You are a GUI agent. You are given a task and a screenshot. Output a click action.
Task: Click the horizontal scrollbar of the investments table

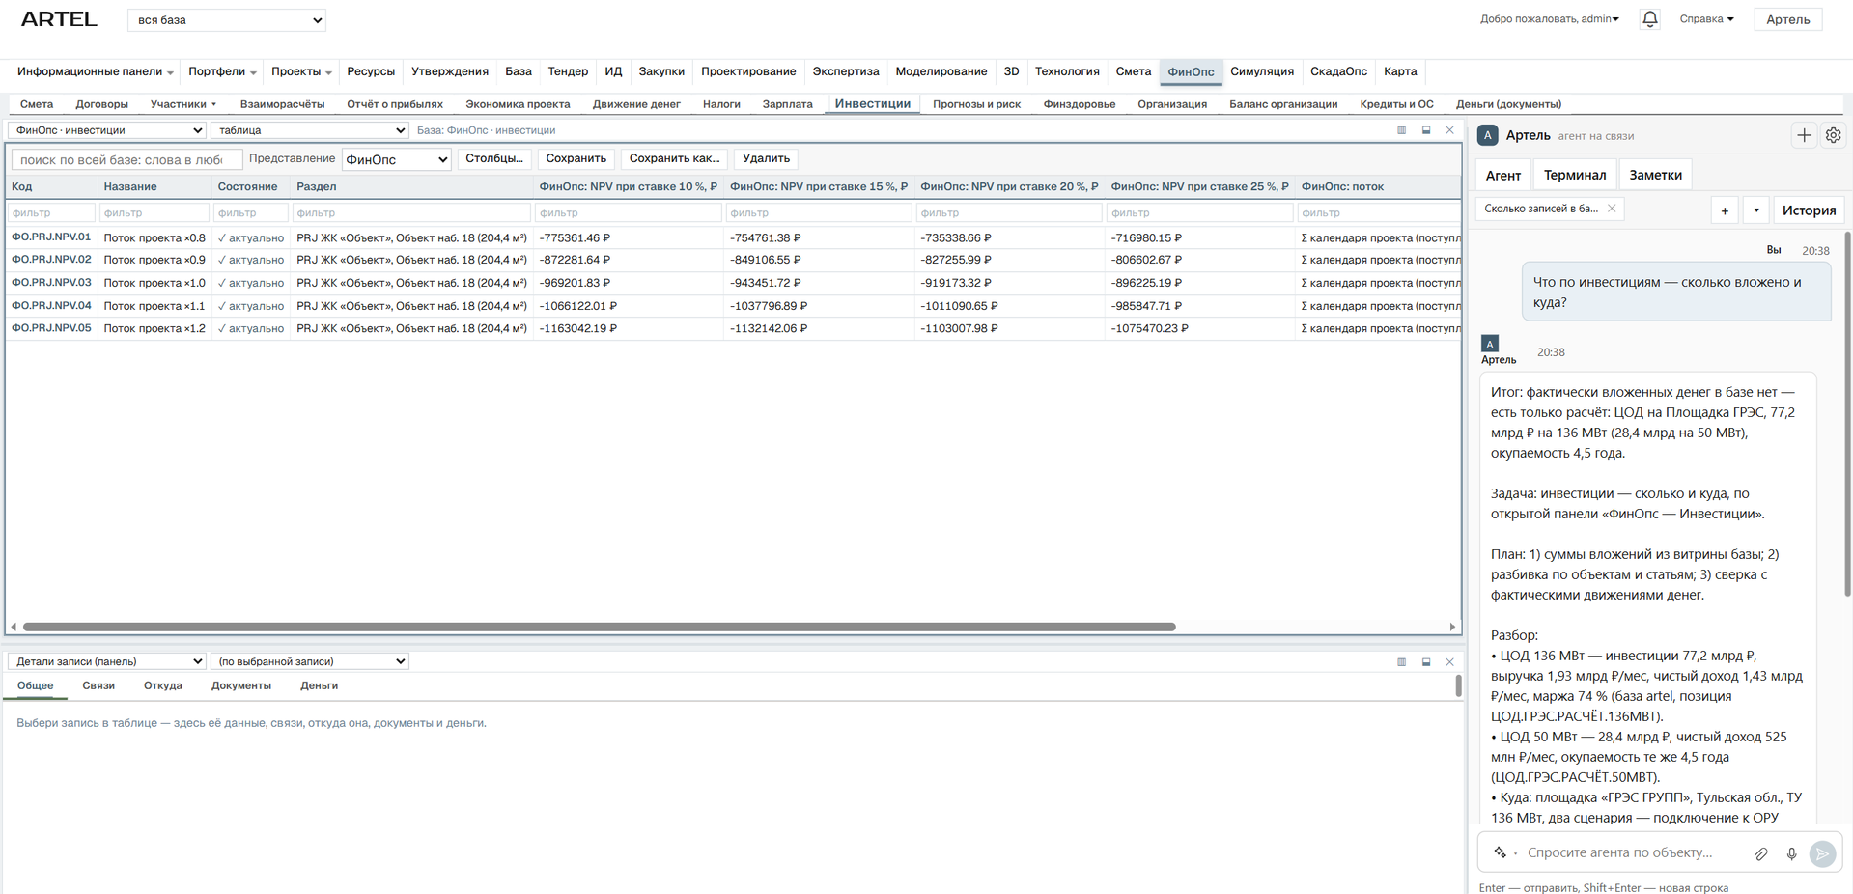pos(599,627)
